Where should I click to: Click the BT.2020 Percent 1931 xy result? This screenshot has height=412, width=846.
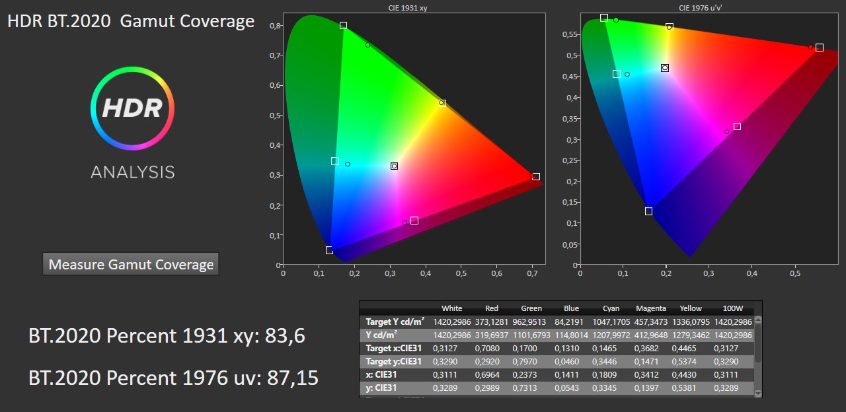click(x=167, y=336)
